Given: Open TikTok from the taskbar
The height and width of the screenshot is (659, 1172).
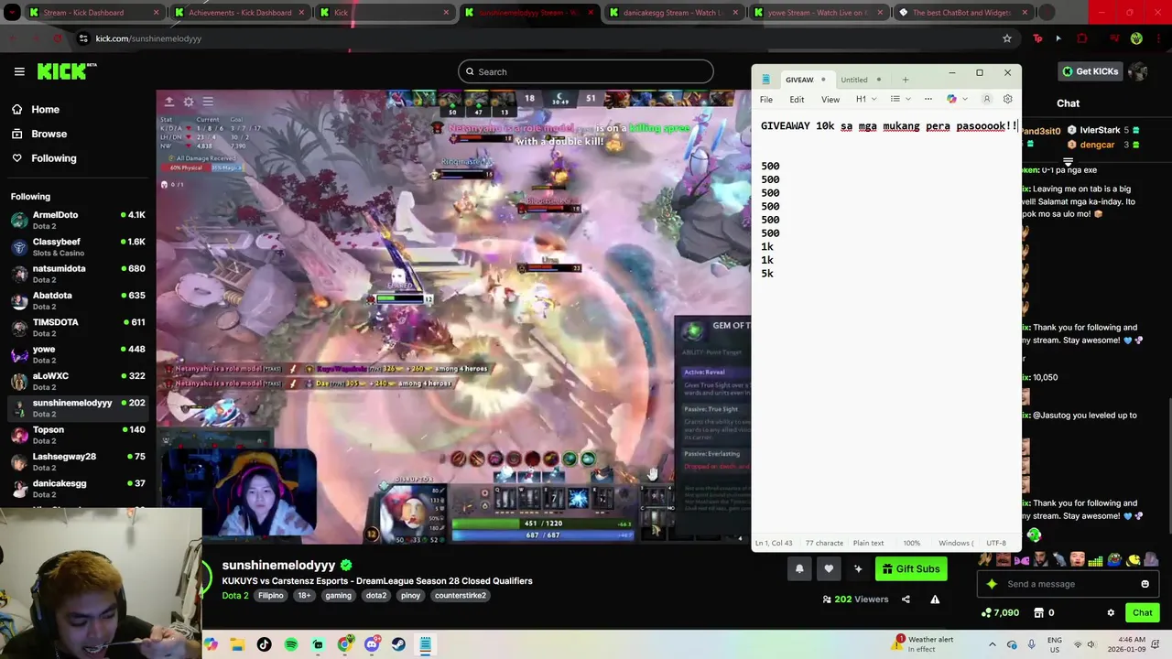Looking at the screenshot, I should pyautogui.click(x=264, y=644).
